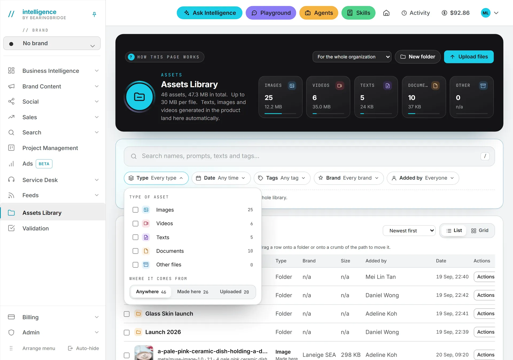513x360 pixels.
Task: Click the pin sidebar icon
Action: pos(94,14)
